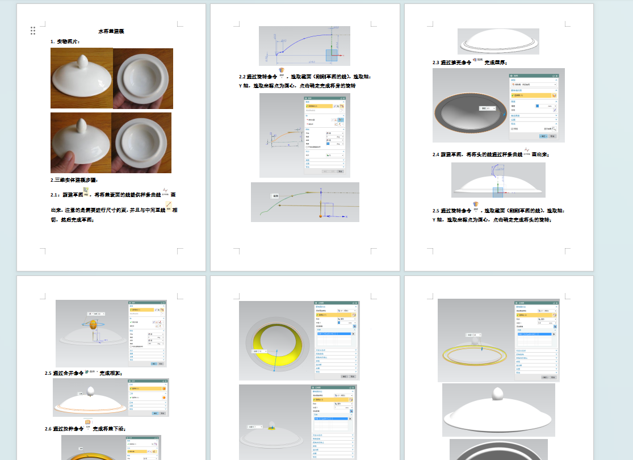Select the finished white lid render on page six
The image size is (633, 460).
click(x=498, y=410)
